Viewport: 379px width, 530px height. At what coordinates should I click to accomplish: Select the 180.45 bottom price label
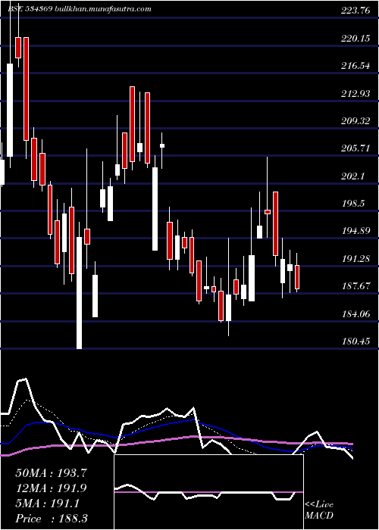point(356,341)
